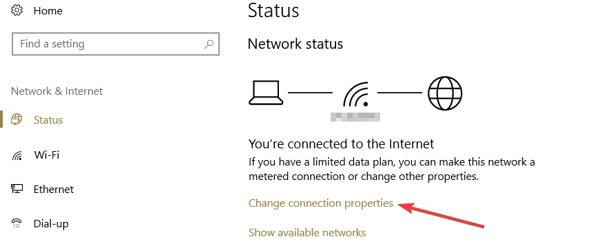This screenshot has width=593, height=250.
Task: Open the Status sidebar item
Action: (48, 120)
